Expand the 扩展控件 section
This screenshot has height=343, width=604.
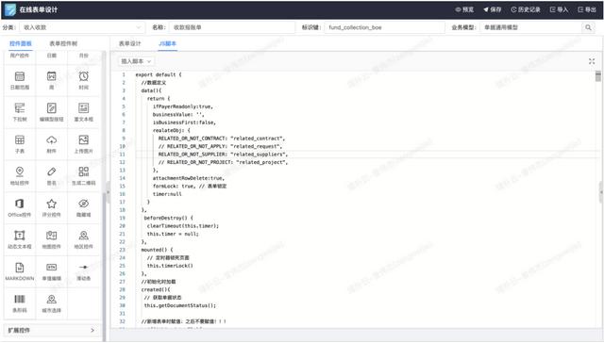coord(51,331)
